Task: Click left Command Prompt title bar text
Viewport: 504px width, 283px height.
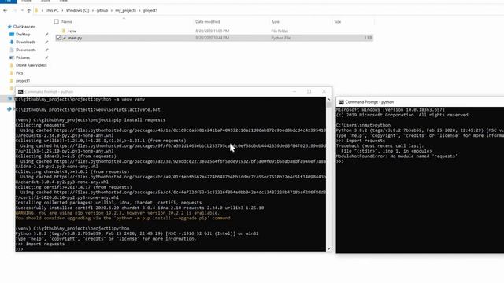Action: tap(49, 92)
